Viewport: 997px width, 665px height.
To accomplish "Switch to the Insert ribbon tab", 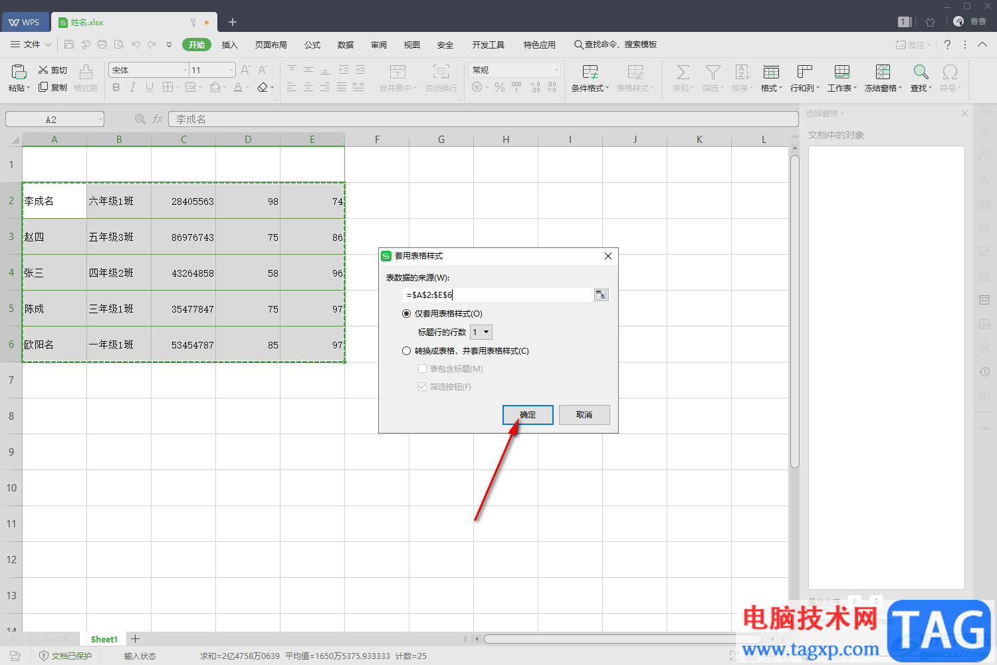I will 229,45.
